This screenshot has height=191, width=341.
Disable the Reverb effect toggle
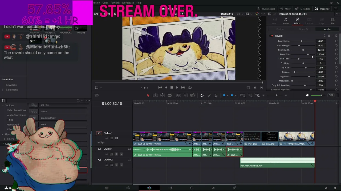click(272, 36)
